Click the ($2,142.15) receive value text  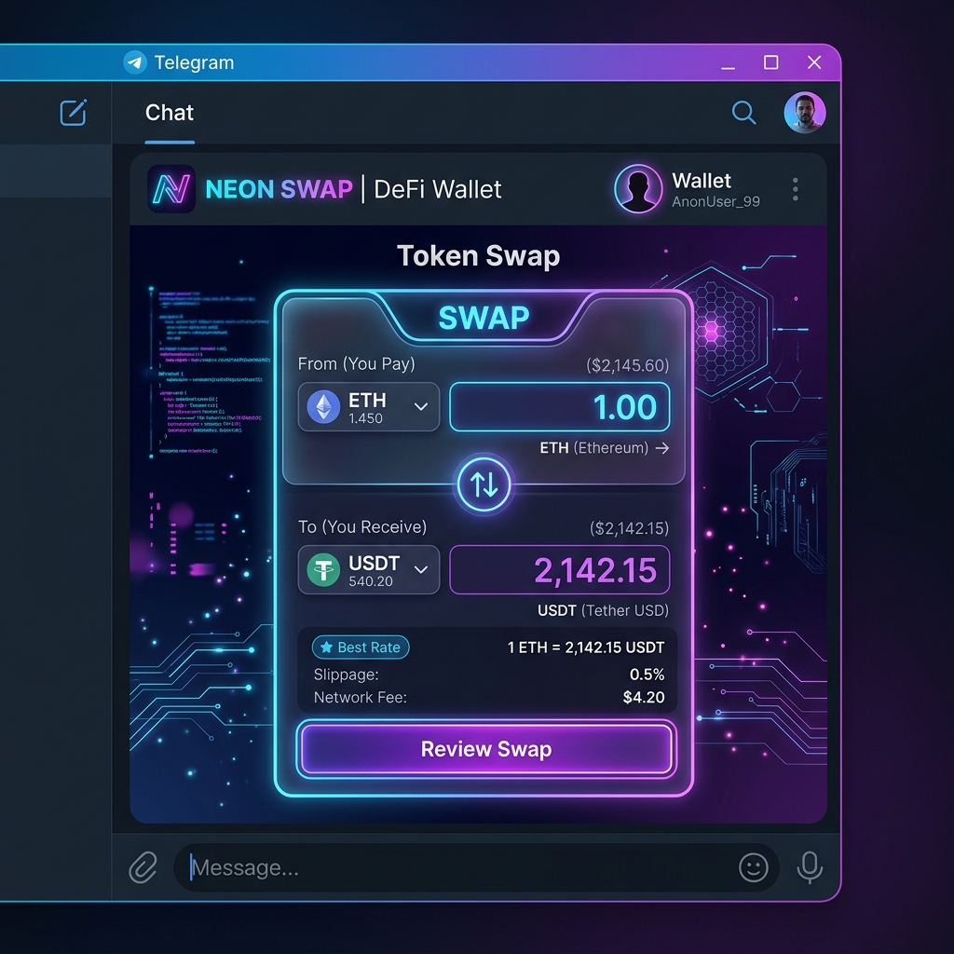click(x=629, y=528)
